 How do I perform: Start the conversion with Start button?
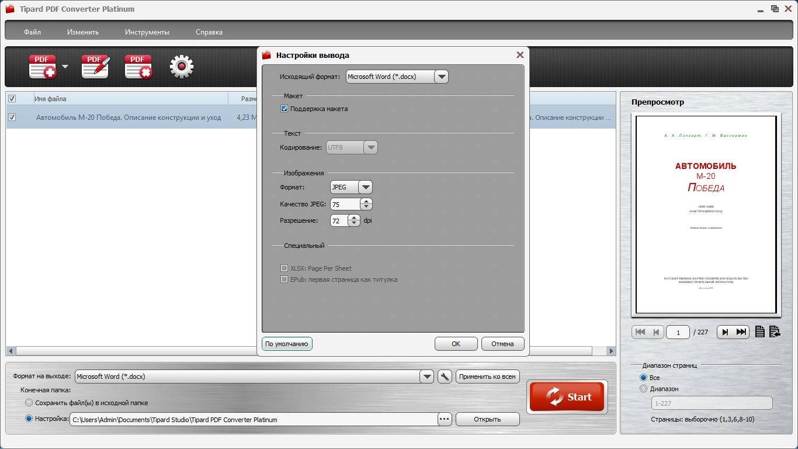pyautogui.click(x=567, y=397)
